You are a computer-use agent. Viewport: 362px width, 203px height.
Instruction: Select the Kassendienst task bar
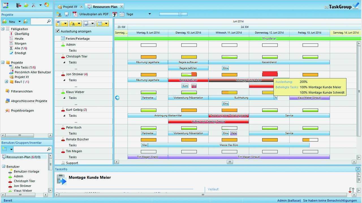[269, 62]
